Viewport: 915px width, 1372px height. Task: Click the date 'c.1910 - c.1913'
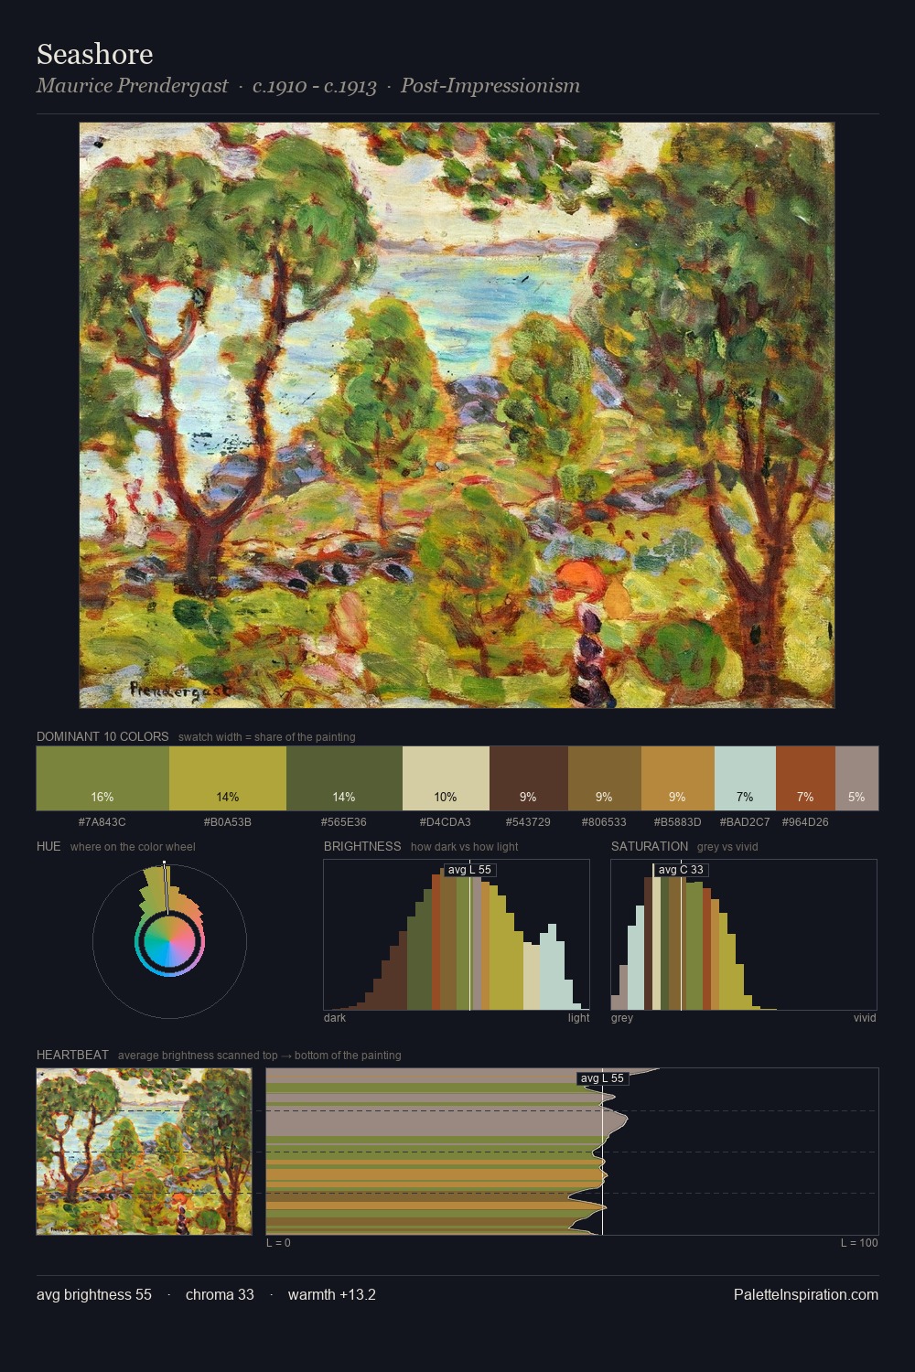click(315, 86)
